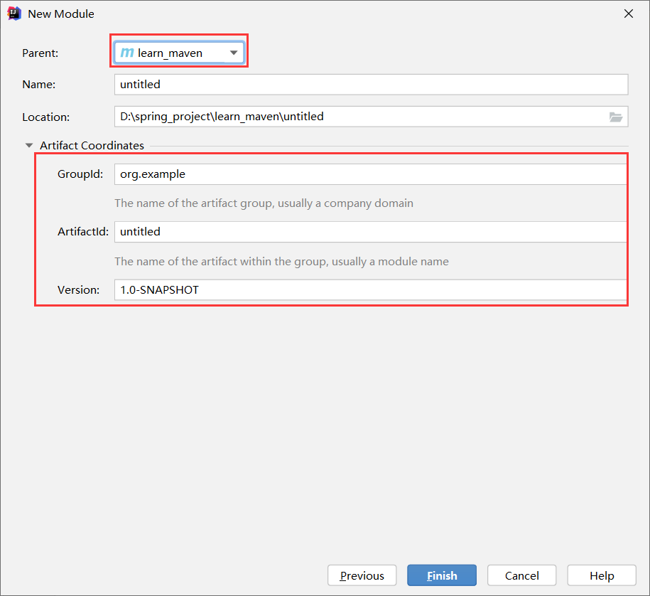
Task: Click the 'Parent:' label
Action: pos(40,53)
